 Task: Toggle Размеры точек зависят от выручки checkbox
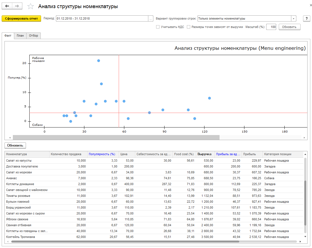[189, 27]
